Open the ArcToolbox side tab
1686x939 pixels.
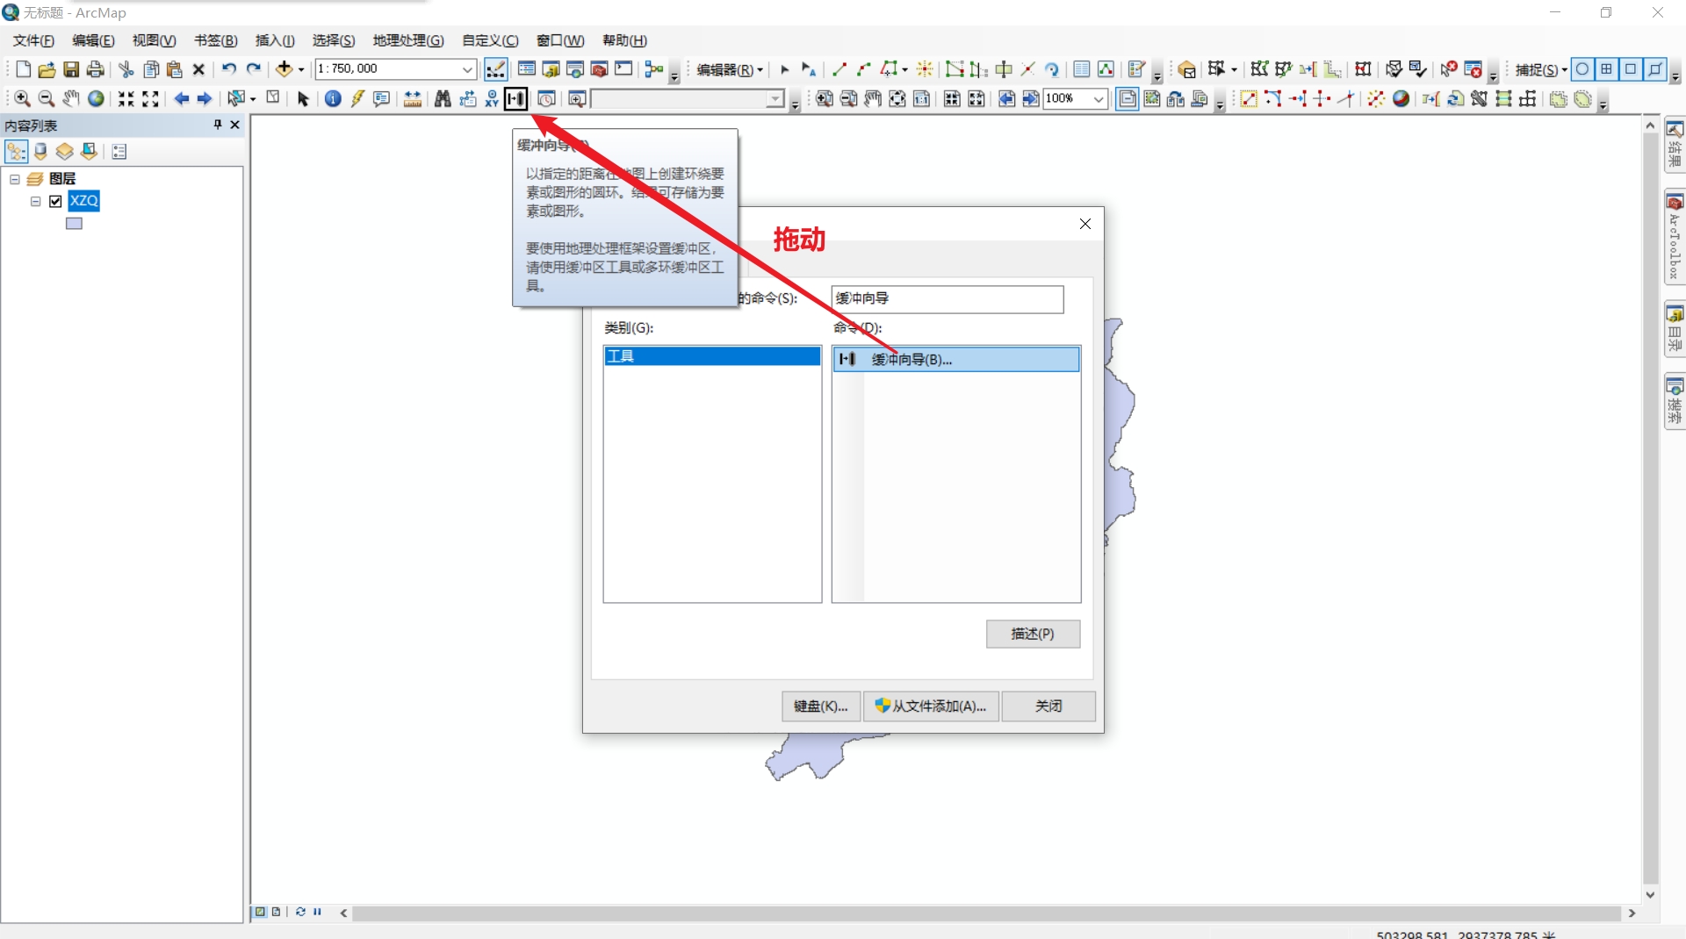click(1675, 237)
